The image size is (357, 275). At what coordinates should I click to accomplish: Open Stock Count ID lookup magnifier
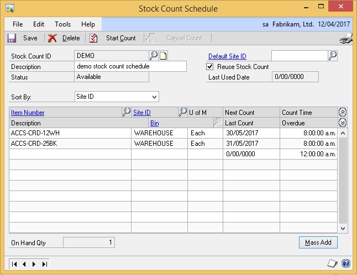[154, 56]
